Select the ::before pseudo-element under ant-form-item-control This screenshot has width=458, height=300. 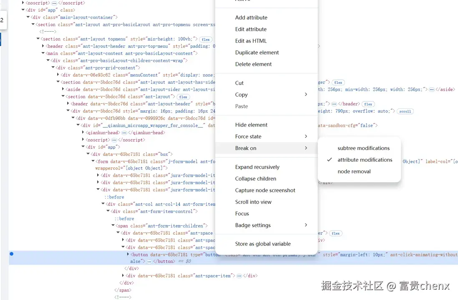click(x=124, y=219)
